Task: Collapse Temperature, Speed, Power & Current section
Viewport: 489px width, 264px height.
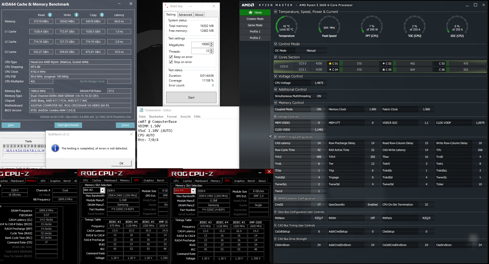Action: click(276, 12)
